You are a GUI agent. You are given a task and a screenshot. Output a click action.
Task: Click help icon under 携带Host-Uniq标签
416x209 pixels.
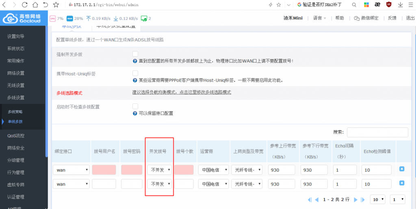click(x=135, y=80)
